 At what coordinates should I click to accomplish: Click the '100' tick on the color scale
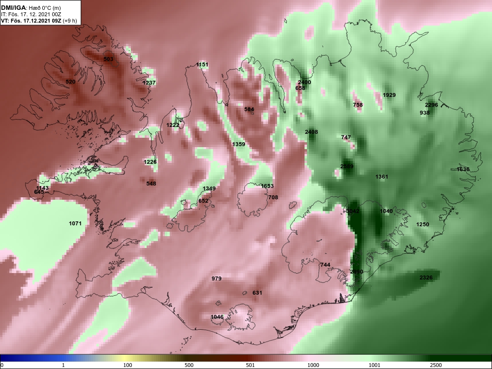coord(127,365)
